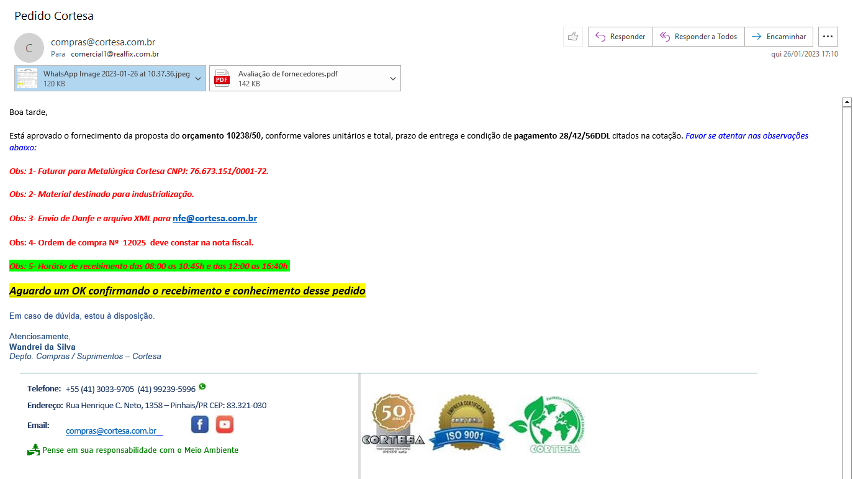Viewport: 853px width, 479px height.
Task: Click the thumbs-up like icon
Action: pyautogui.click(x=572, y=37)
